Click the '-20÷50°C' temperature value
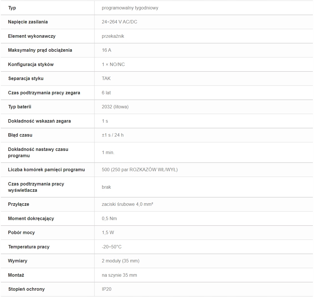 pyautogui.click(x=111, y=247)
